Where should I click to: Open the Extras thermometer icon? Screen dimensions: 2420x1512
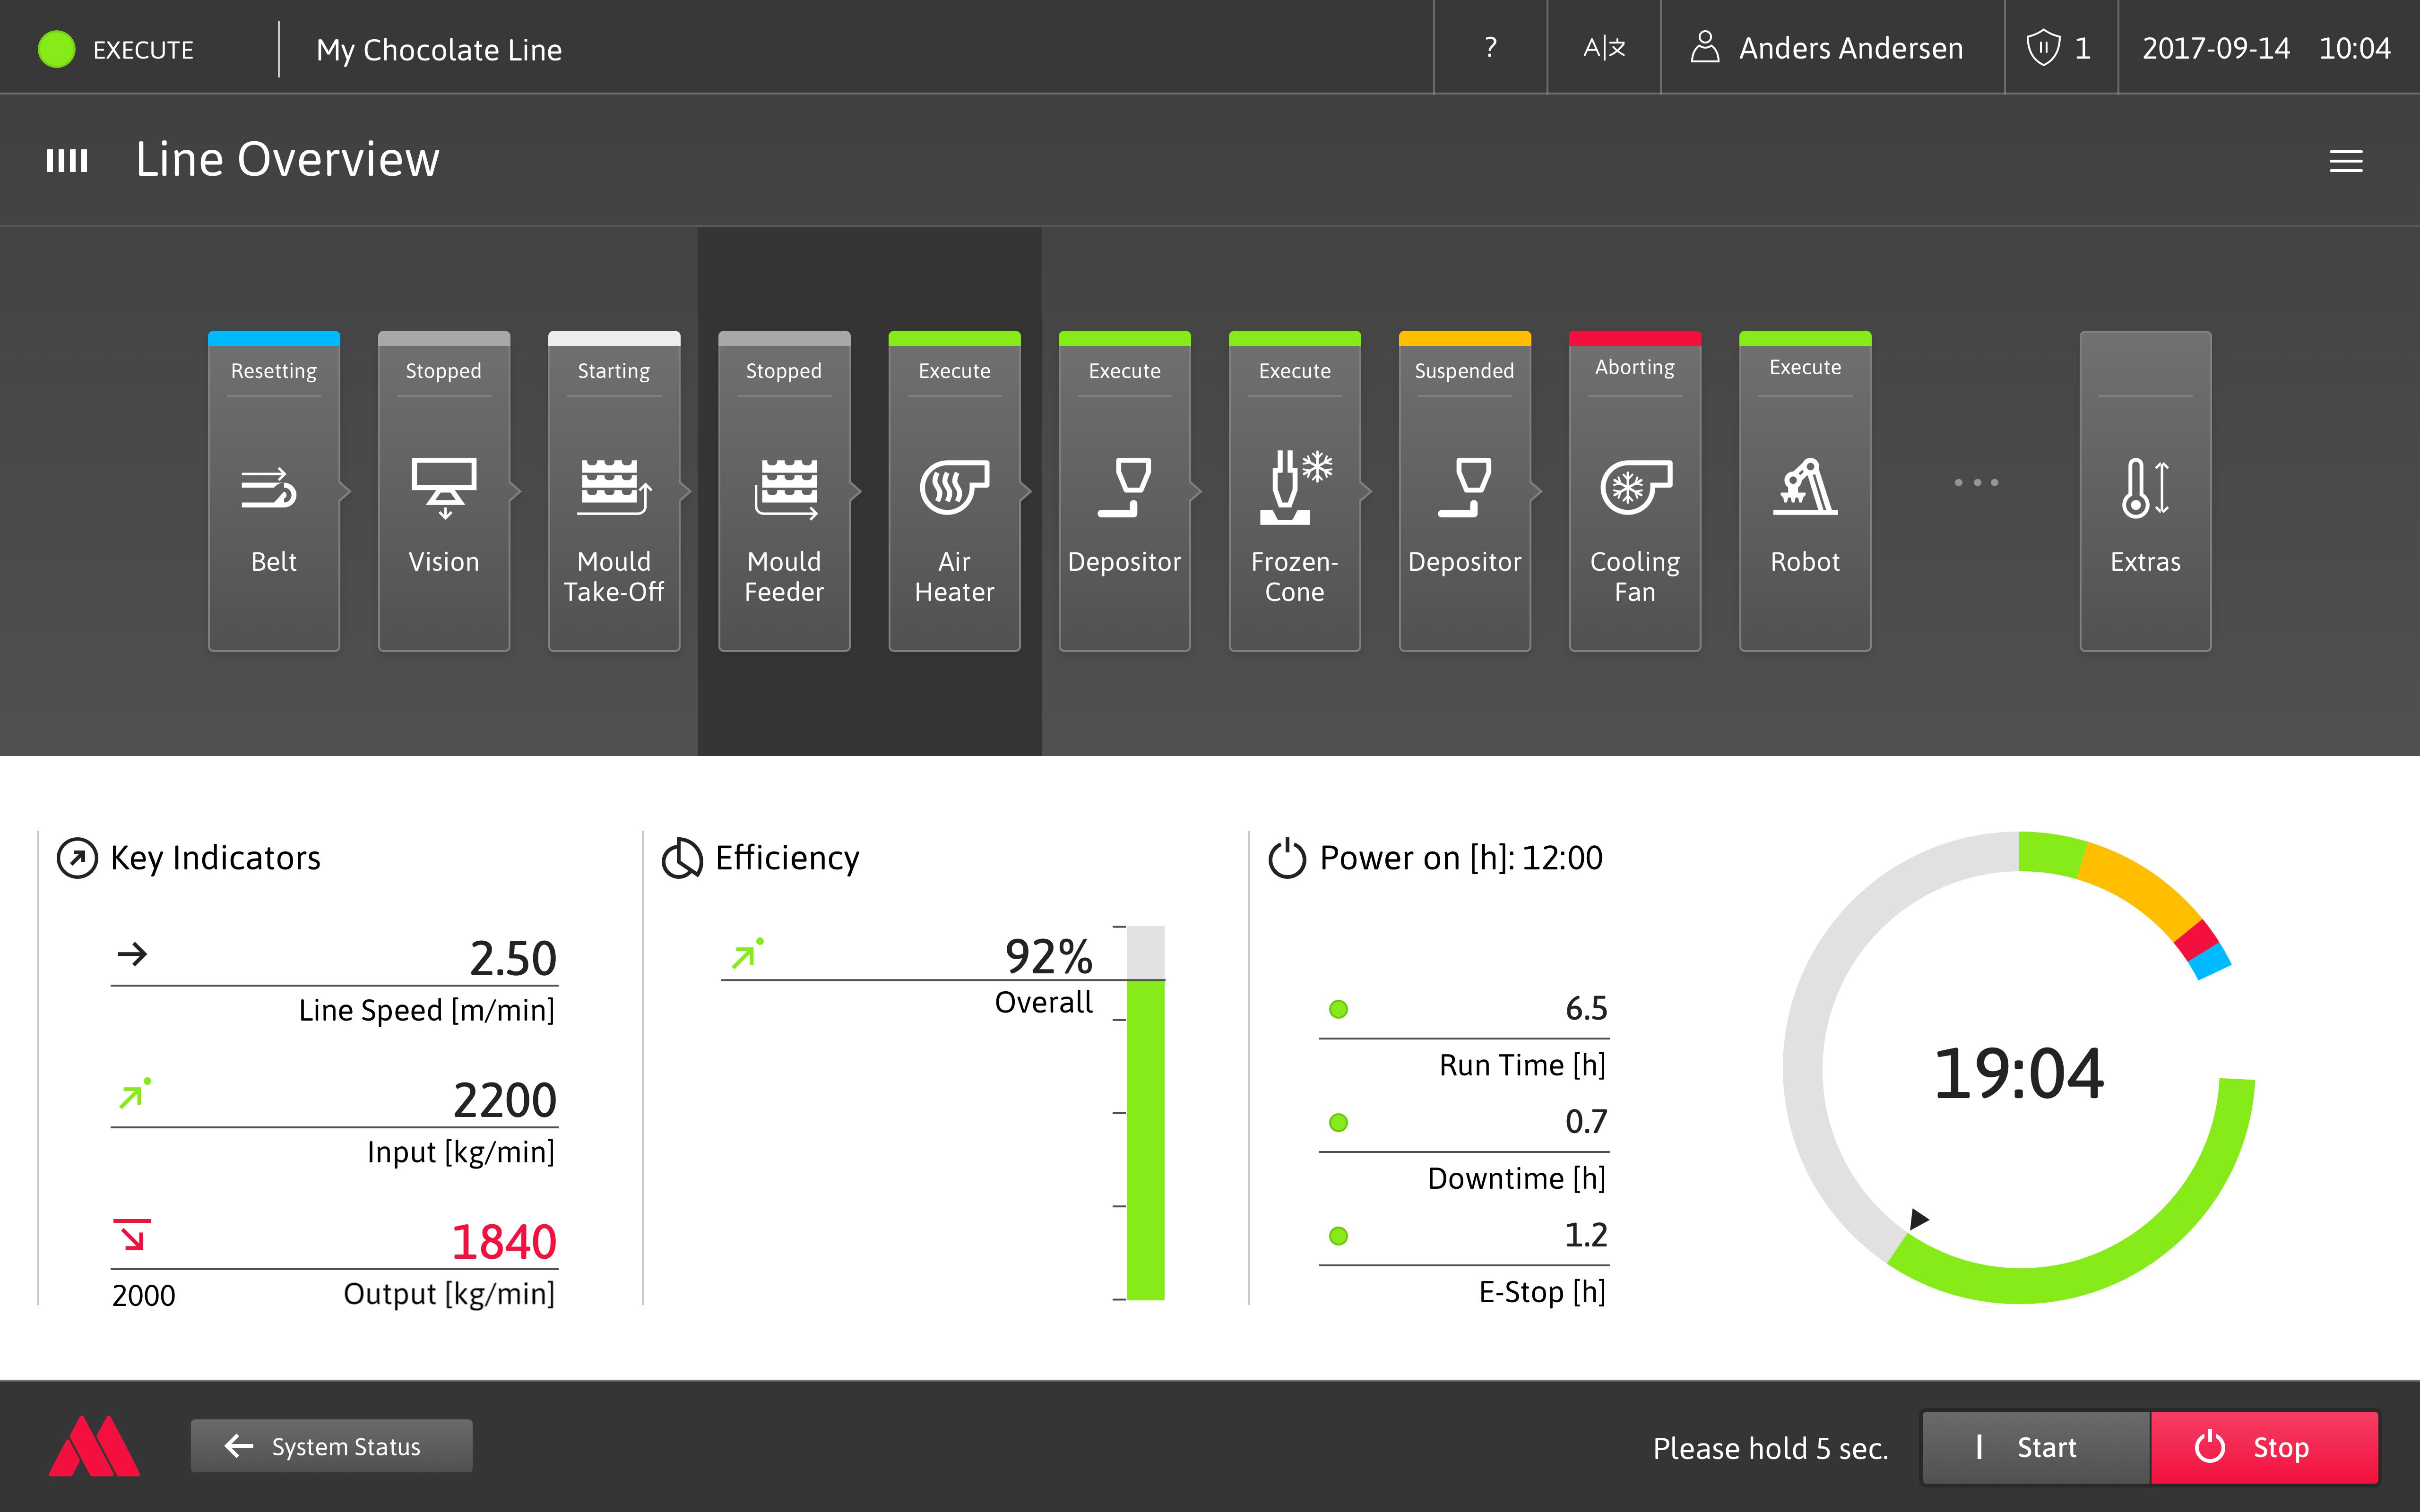(2144, 490)
